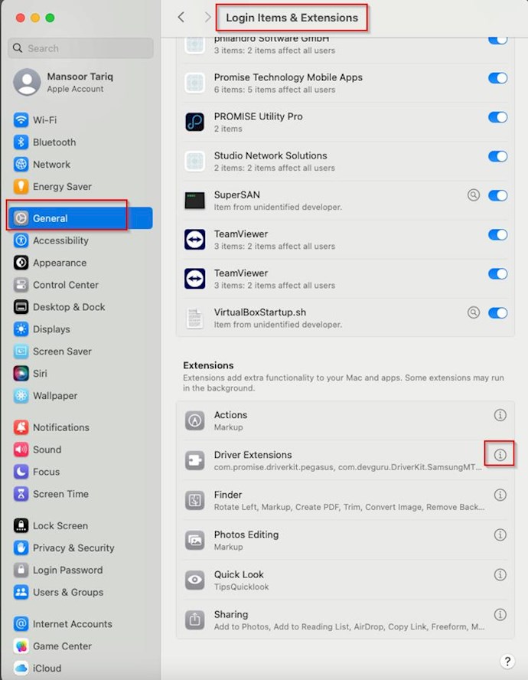Viewport: 528px width, 680px height.
Task: Click the Quick Look extension icon
Action: [194, 580]
